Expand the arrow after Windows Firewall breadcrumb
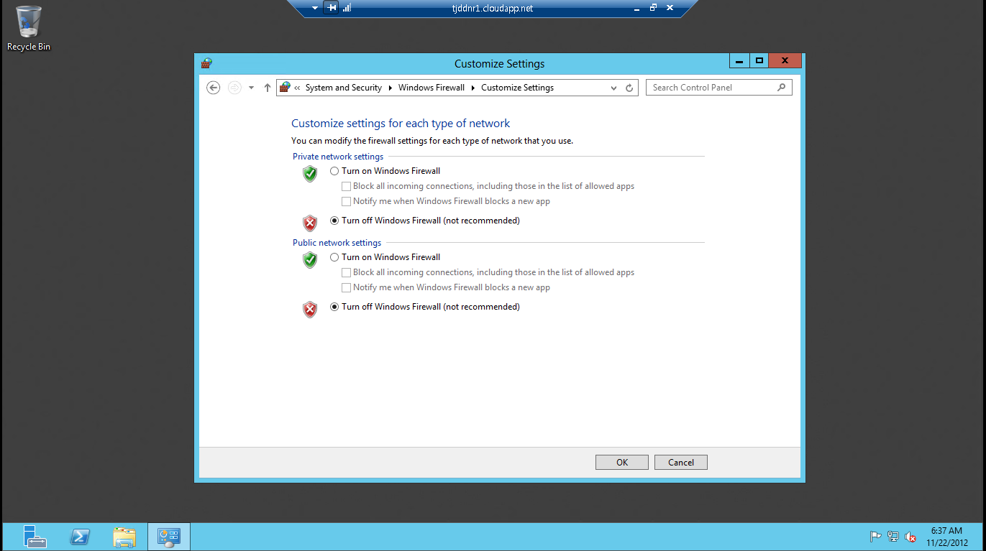The height and width of the screenshot is (551, 986). pyautogui.click(x=473, y=88)
